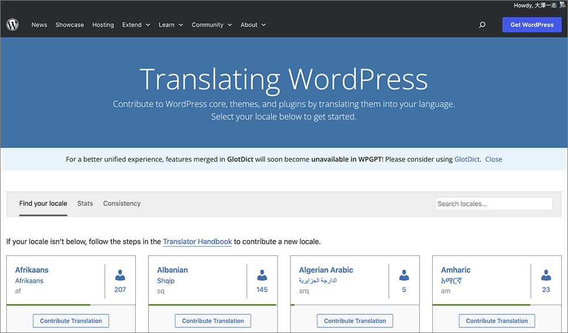Screen dimensions: 568x333
Task: Open the search magnifier icon
Action: [482, 24]
